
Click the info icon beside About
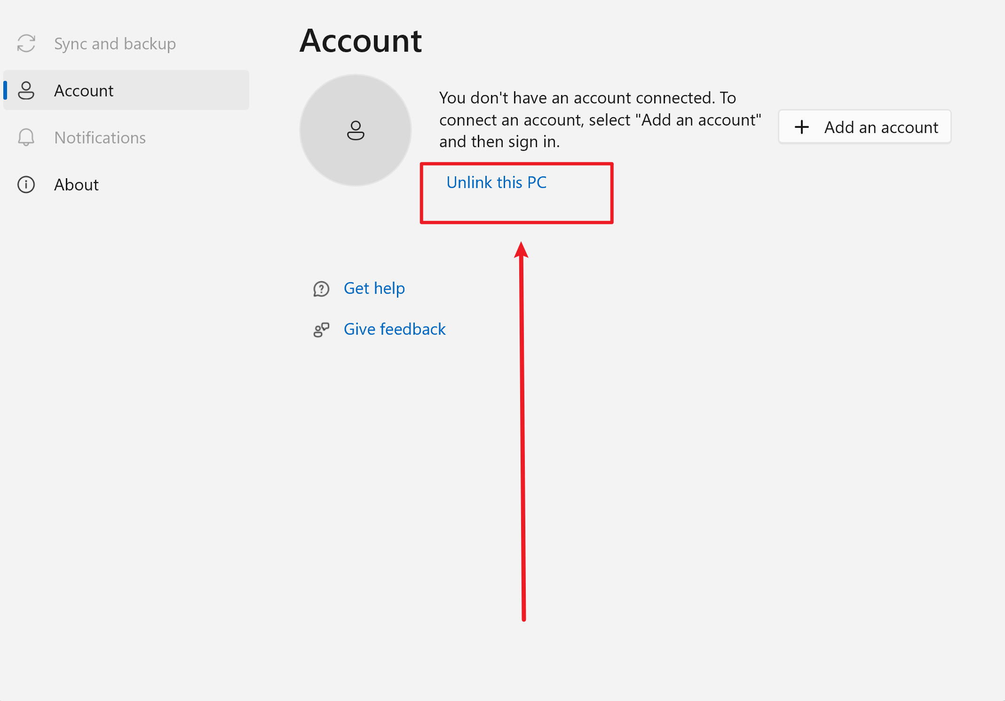point(26,184)
